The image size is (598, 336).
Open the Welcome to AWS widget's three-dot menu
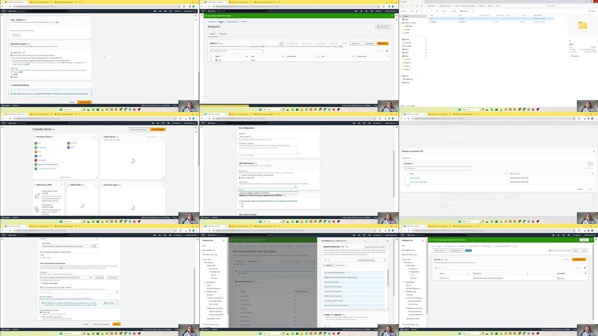click(x=62, y=185)
